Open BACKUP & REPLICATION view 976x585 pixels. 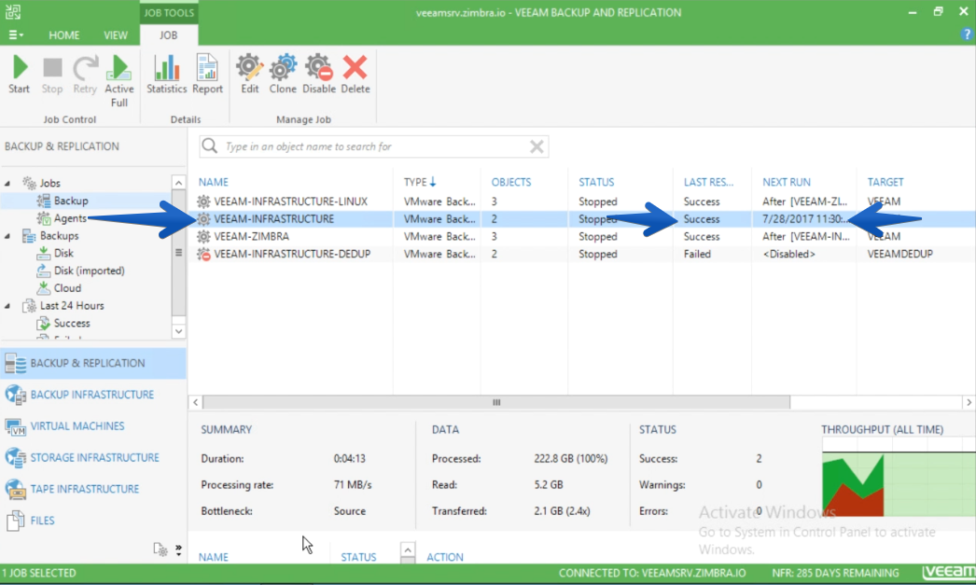92,364
